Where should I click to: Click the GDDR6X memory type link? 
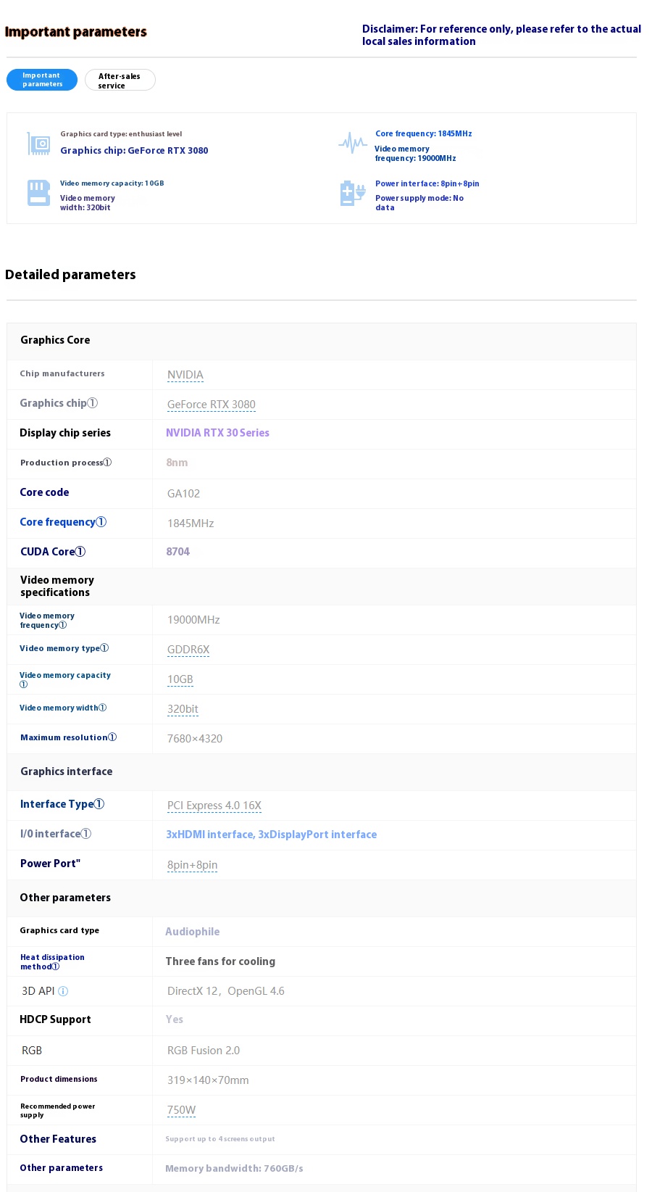coord(188,650)
